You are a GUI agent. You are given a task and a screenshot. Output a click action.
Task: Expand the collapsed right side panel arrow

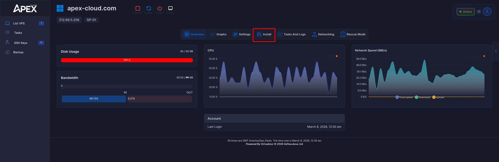[x=496, y=51]
